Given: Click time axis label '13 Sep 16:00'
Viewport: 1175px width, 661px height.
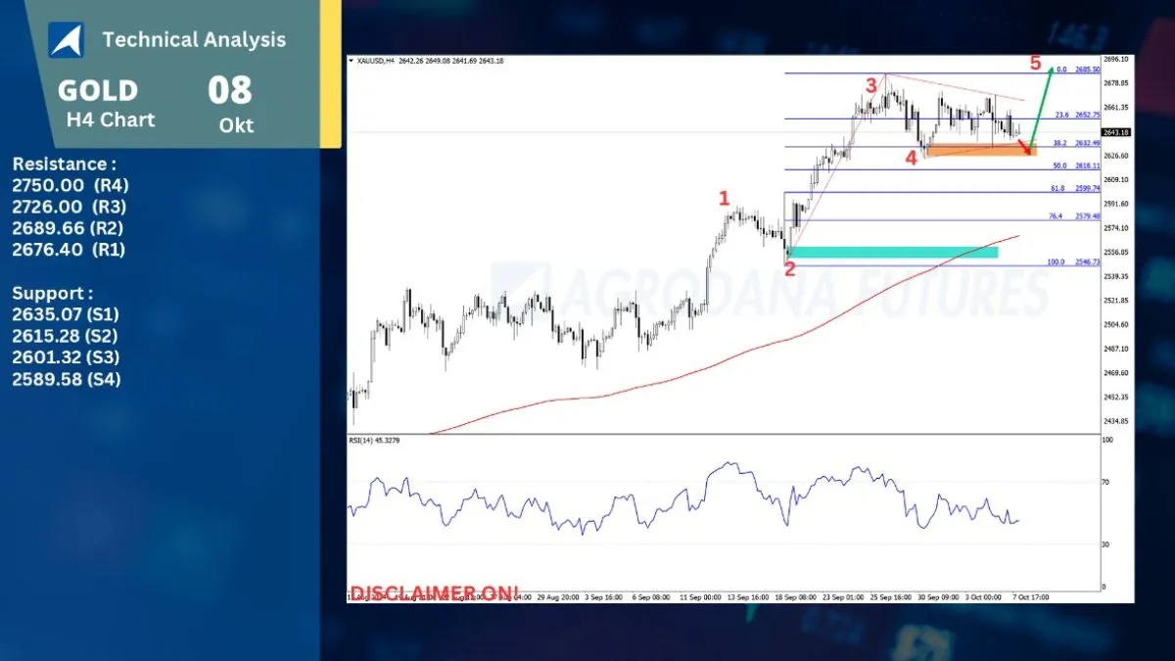Looking at the screenshot, I should (x=747, y=595).
